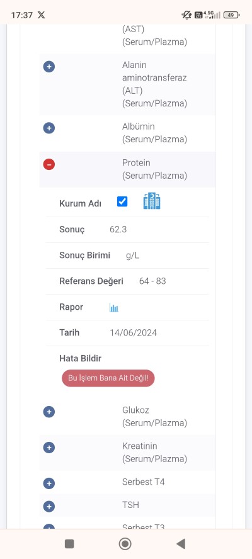Screen dimensions: 252x559
Task: Tap the Android back triangle button
Action: pyautogui.click(x=181, y=544)
